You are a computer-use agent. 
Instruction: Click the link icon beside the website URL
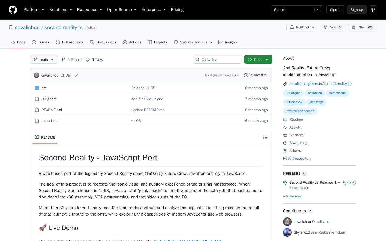tap(285, 84)
